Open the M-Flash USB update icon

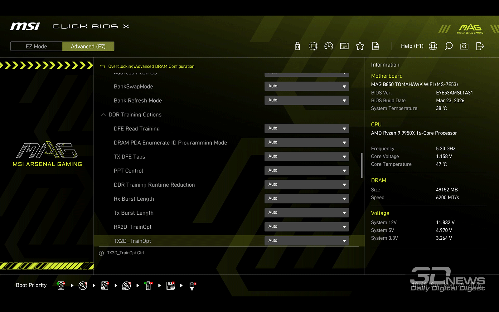pos(298,46)
